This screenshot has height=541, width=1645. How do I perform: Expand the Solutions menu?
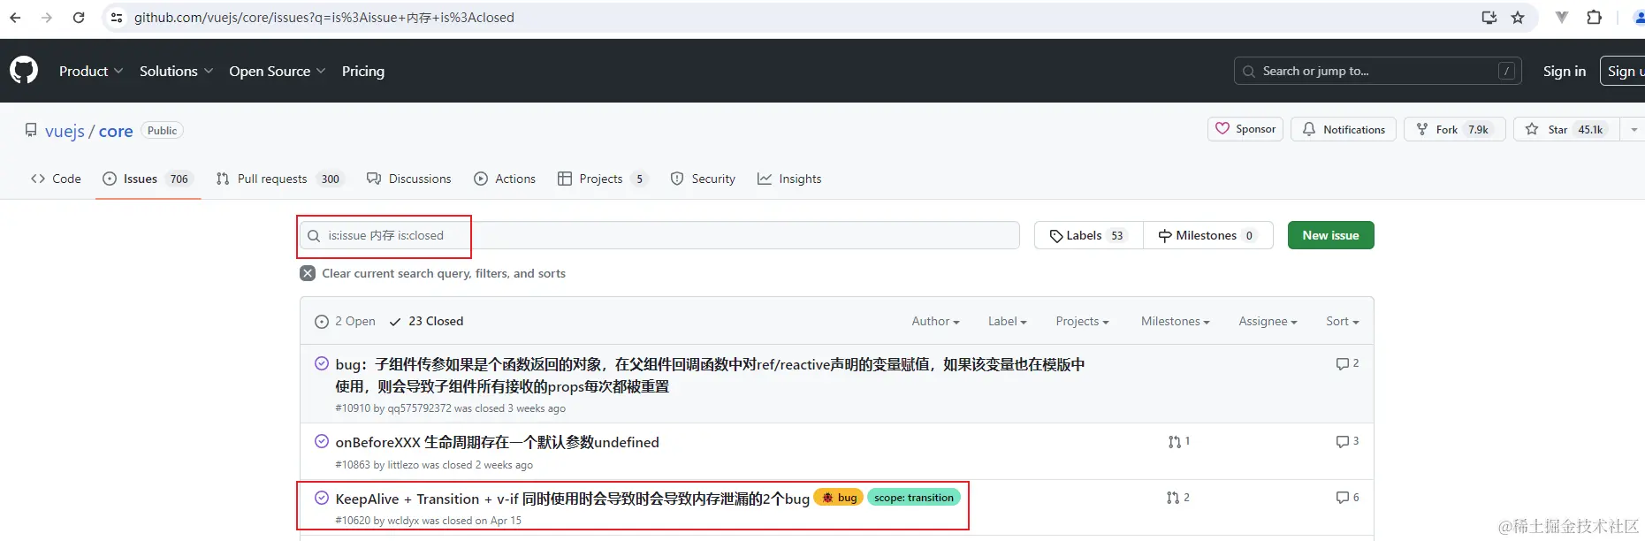(176, 71)
